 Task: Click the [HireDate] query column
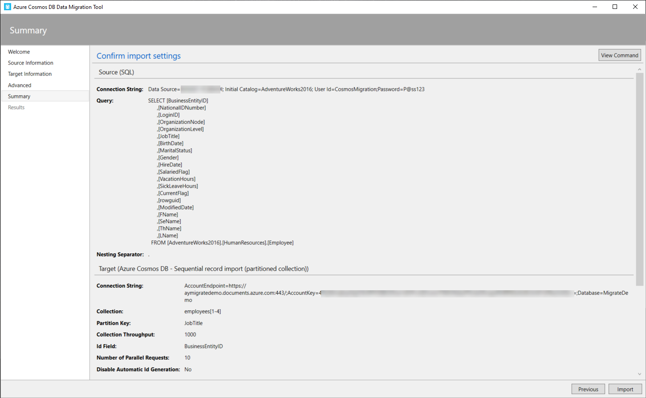point(170,165)
